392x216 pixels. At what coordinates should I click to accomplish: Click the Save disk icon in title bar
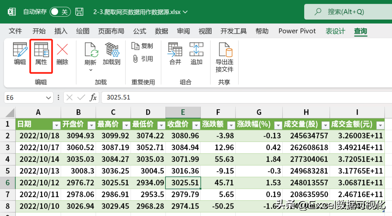79,12
